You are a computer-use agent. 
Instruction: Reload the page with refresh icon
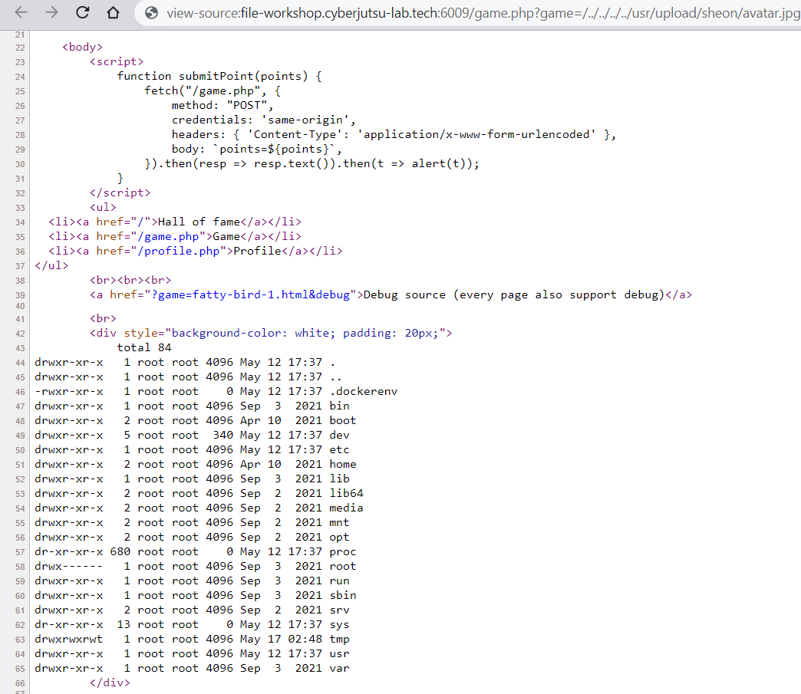point(83,12)
